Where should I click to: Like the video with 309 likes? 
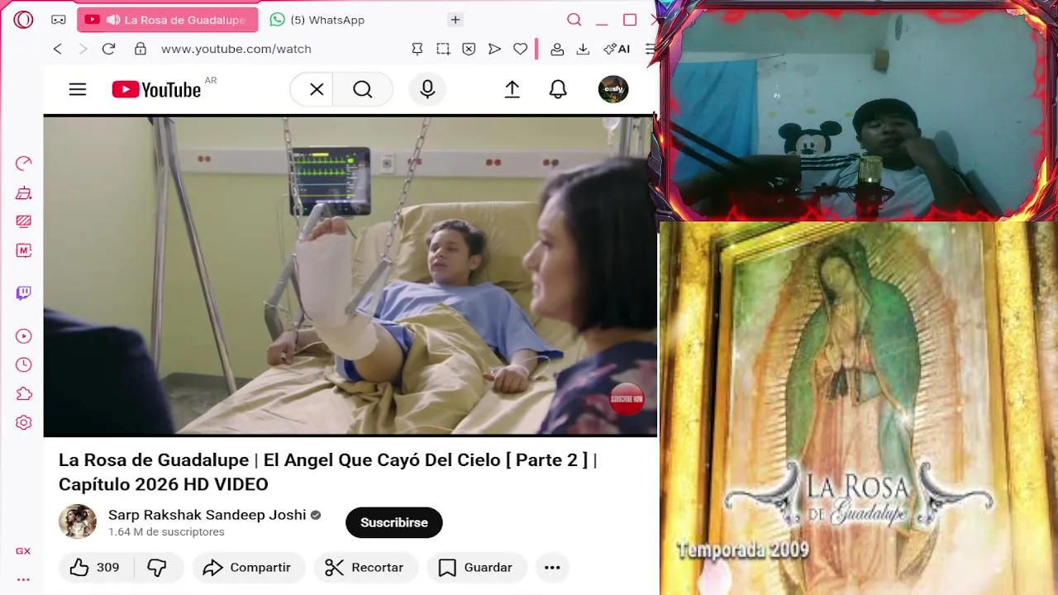pyautogui.click(x=94, y=568)
